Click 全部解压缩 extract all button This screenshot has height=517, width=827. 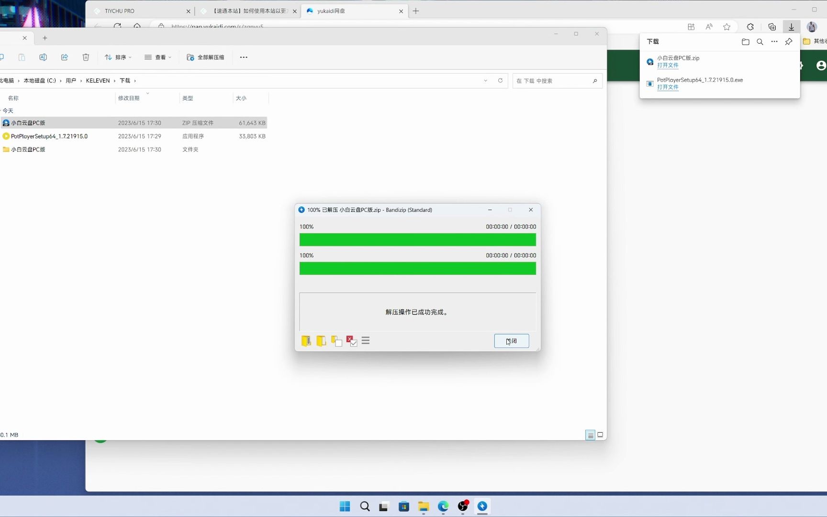pyautogui.click(x=205, y=57)
